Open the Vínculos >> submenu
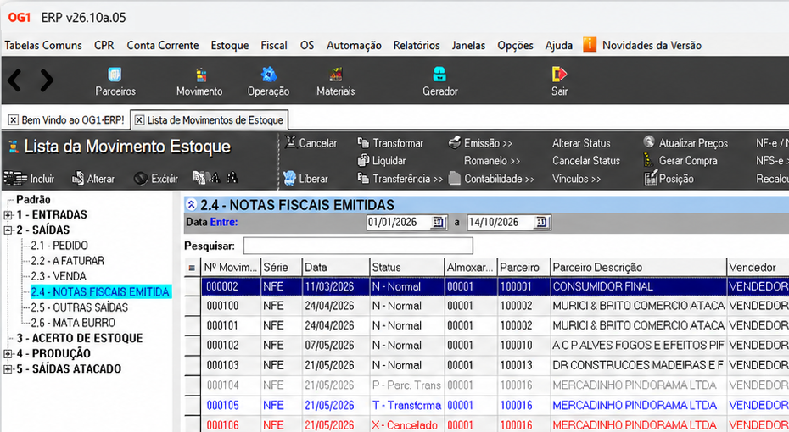This screenshot has width=789, height=432. 577,179
